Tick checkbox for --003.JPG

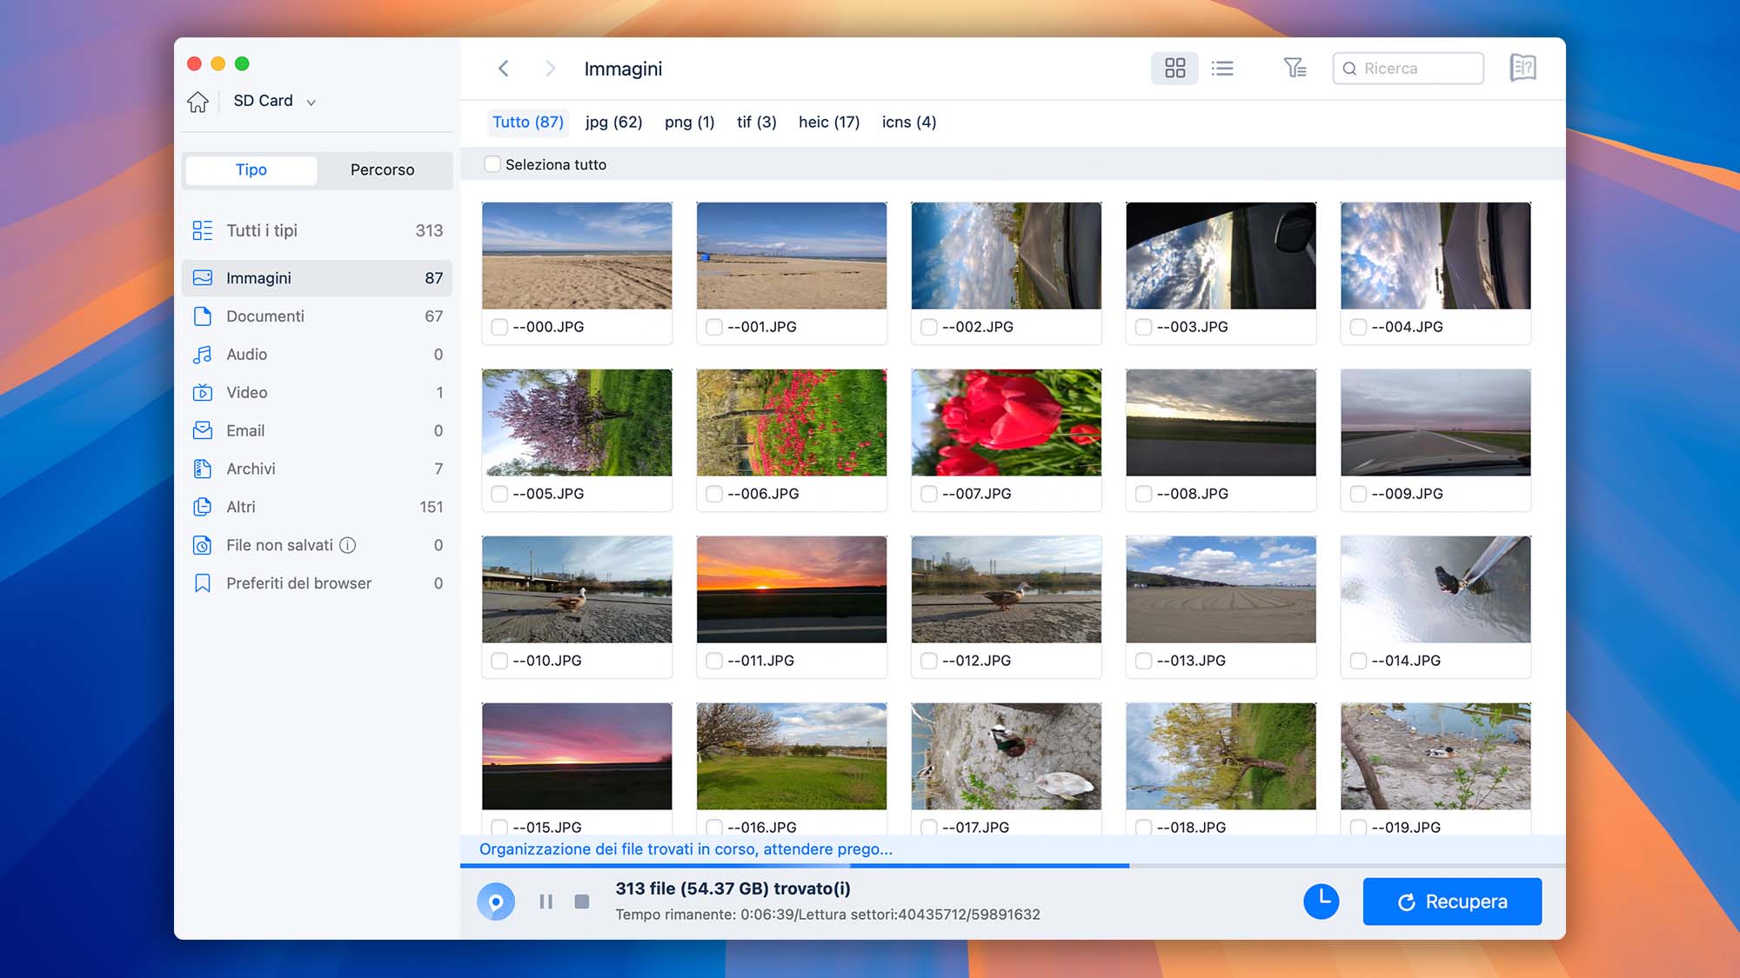pyautogui.click(x=1144, y=327)
